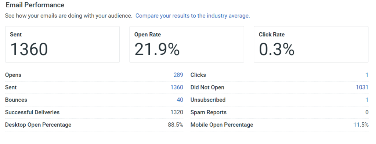Click the Successful Deliveries value 1320

point(177,112)
